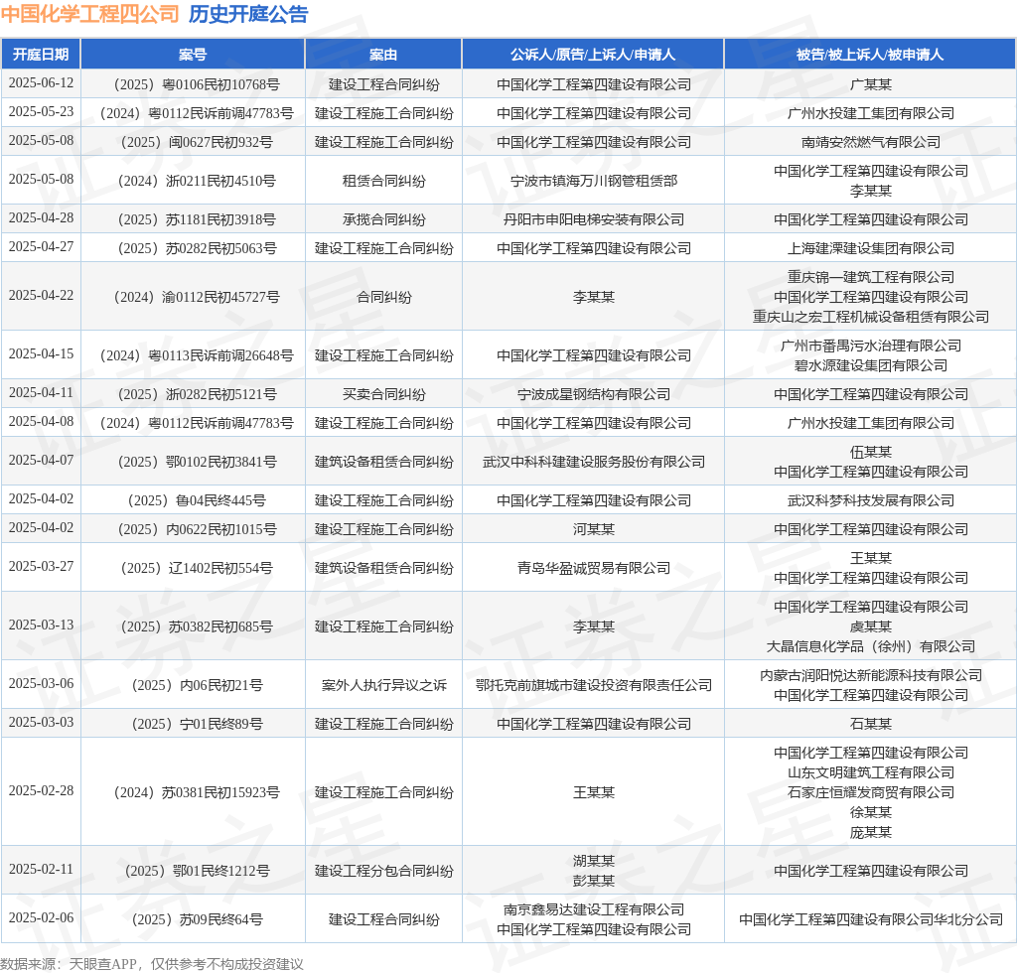Select the date 2025-06-12
The width and height of the screenshot is (1017, 973).
tap(41, 83)
